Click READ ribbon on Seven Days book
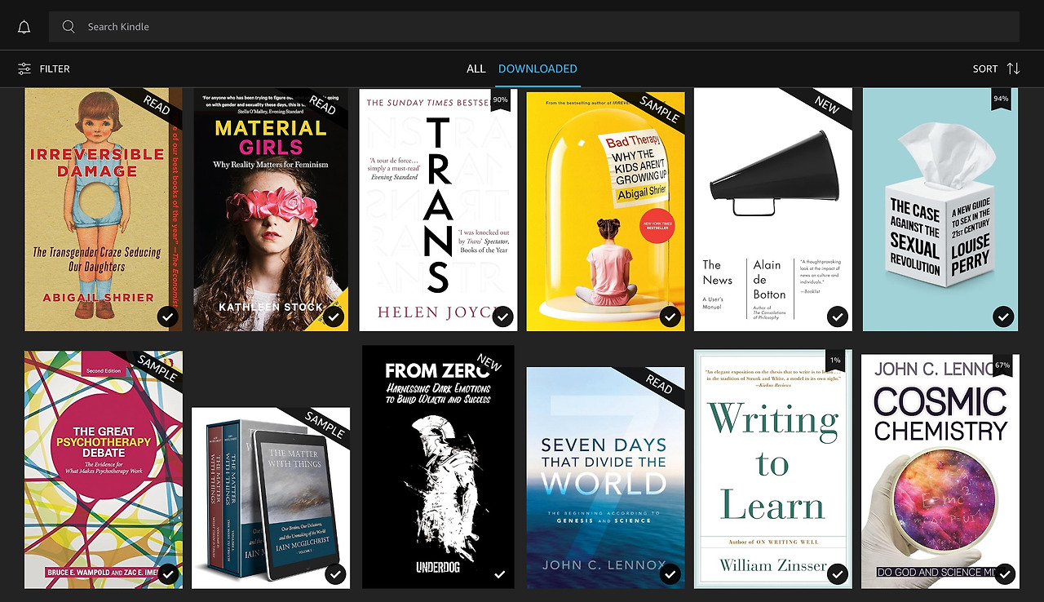This screenshot has width=1044, height=602. 659,385
